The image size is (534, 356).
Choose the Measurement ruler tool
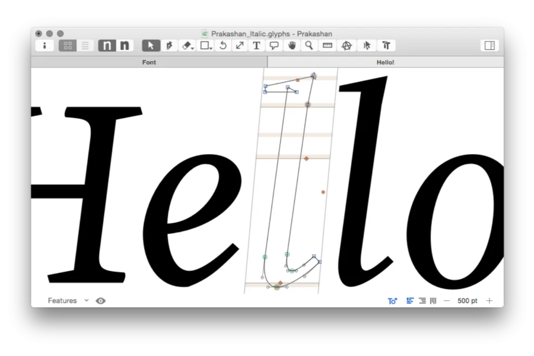pos(327,46)
